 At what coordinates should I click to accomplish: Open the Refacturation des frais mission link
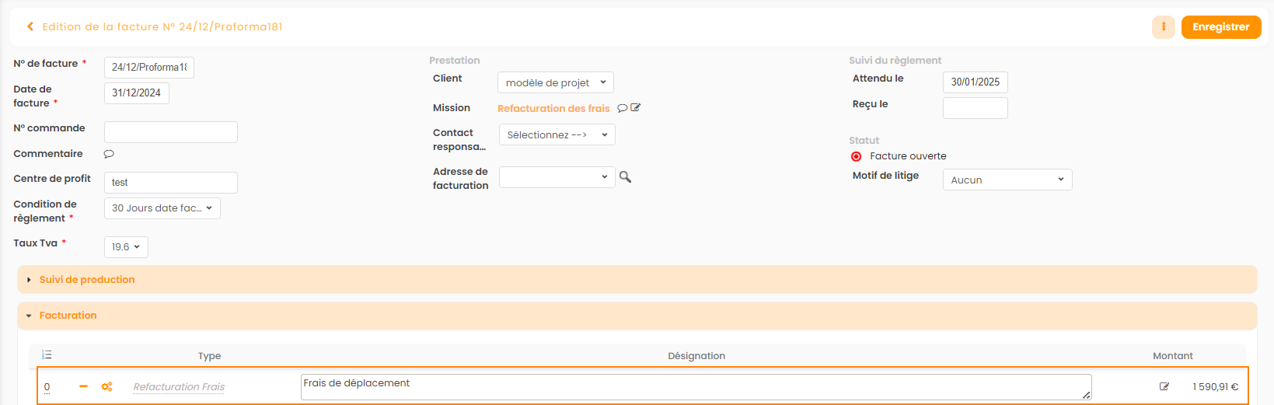pyautogui.click(x=553, y=109)
